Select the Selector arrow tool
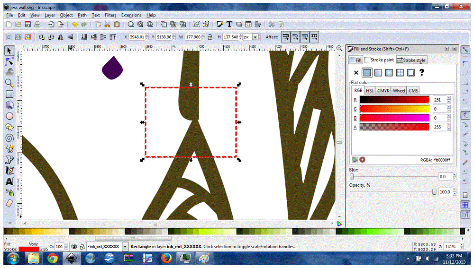The width and height of the screenshot is (474, 268). (9, 51)
